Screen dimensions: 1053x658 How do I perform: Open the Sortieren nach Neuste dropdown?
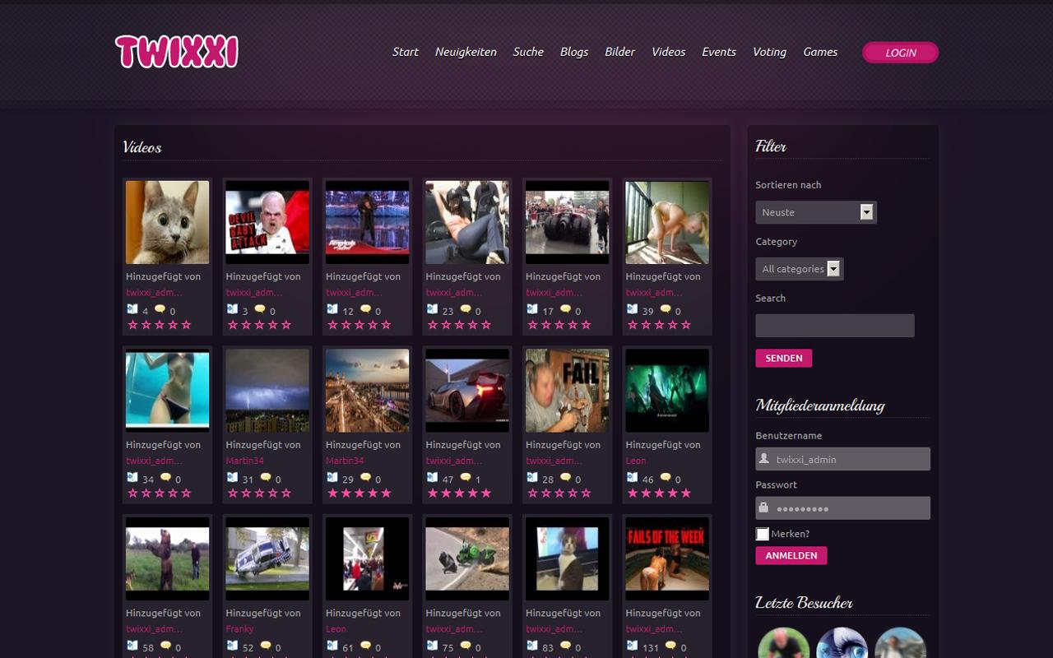pos(816,212)
